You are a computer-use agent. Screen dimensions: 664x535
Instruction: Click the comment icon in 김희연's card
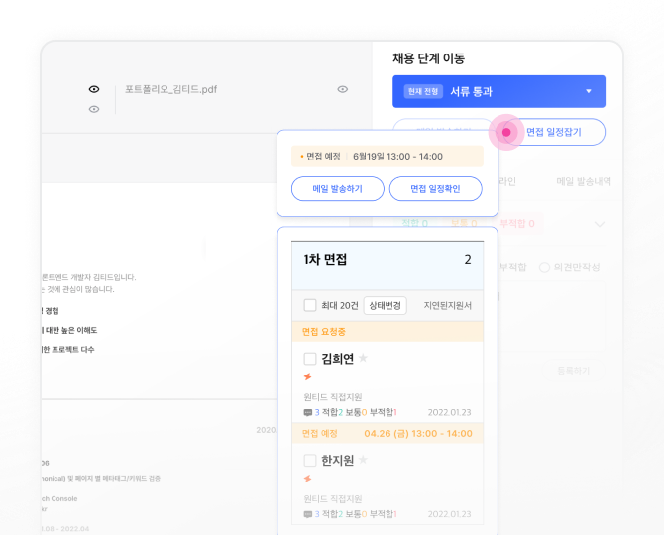point(308,413)
